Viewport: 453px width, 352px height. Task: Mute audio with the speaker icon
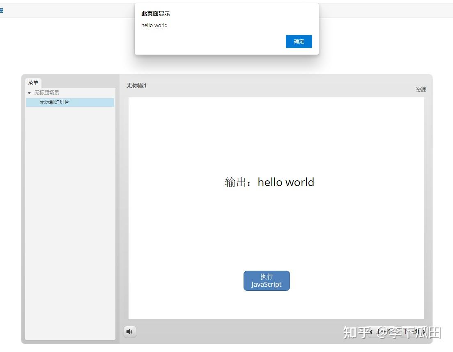(130, 331)
